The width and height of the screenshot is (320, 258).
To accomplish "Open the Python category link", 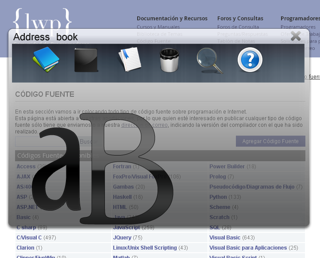I will (x=218, y=197).
